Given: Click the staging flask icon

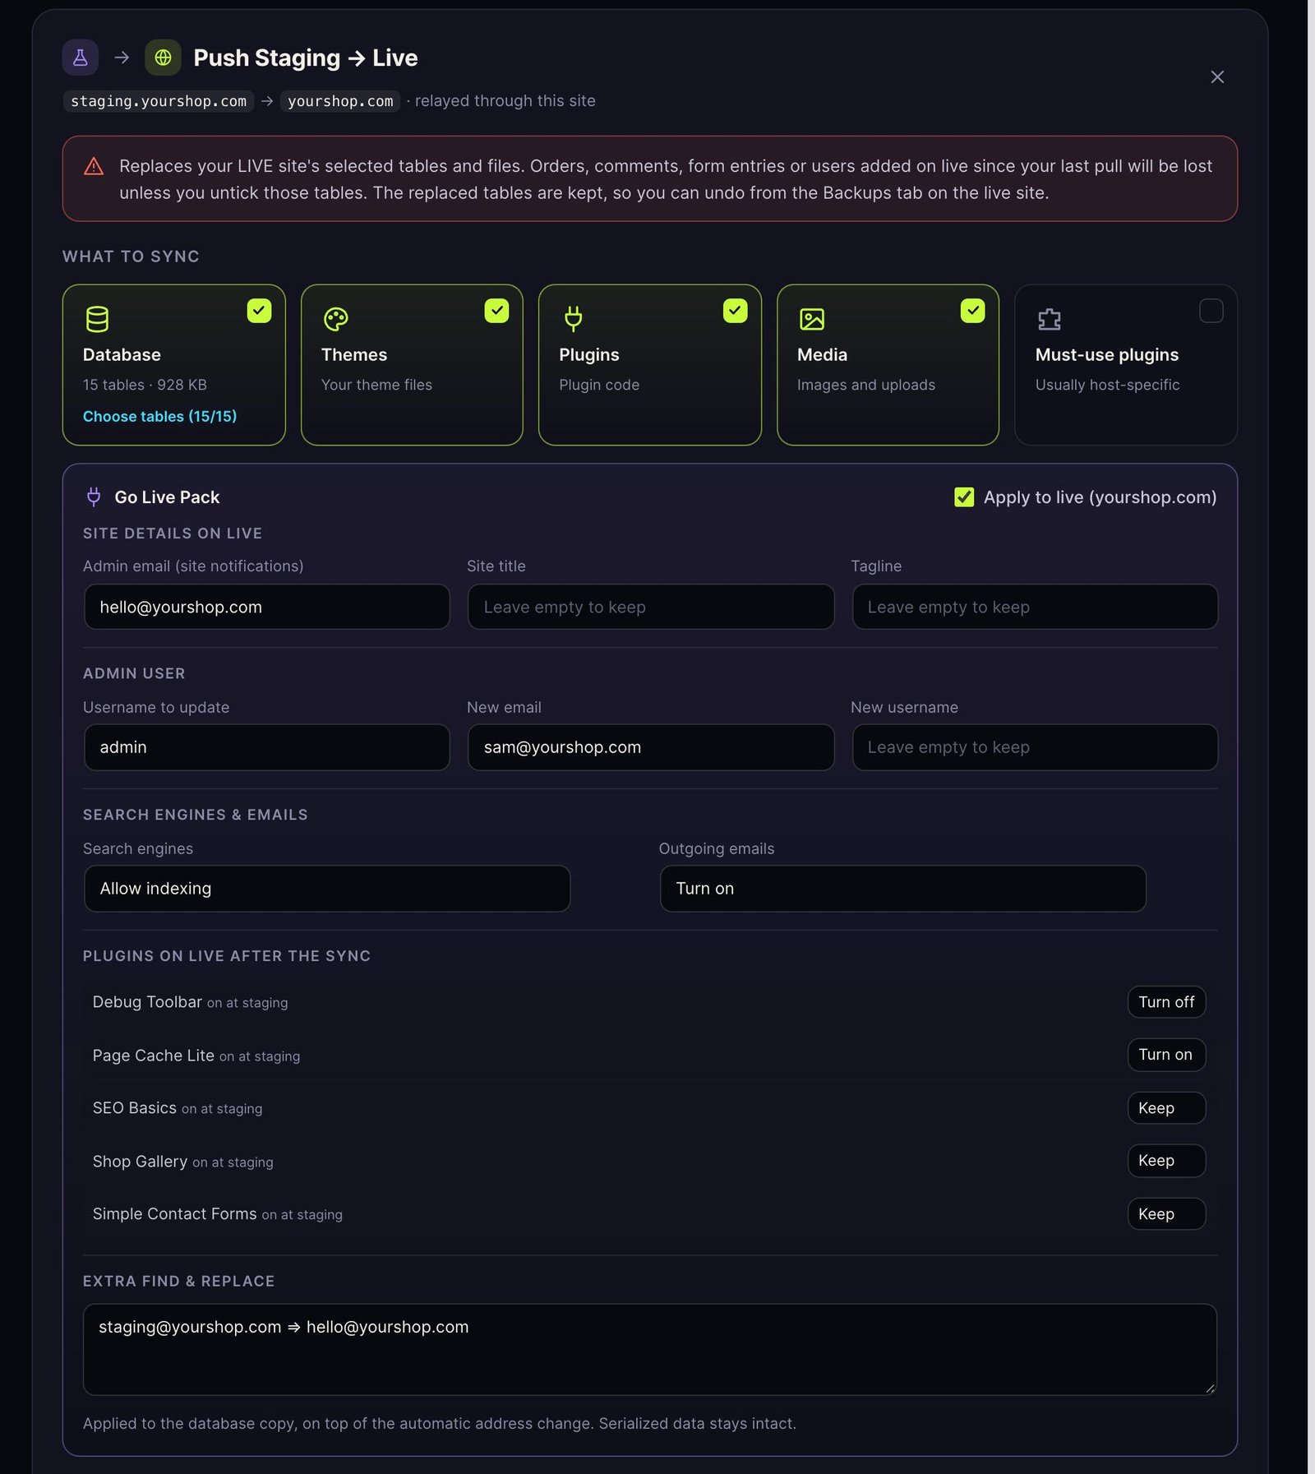Looking at the screenshot, I should click(x=81, y=58).
